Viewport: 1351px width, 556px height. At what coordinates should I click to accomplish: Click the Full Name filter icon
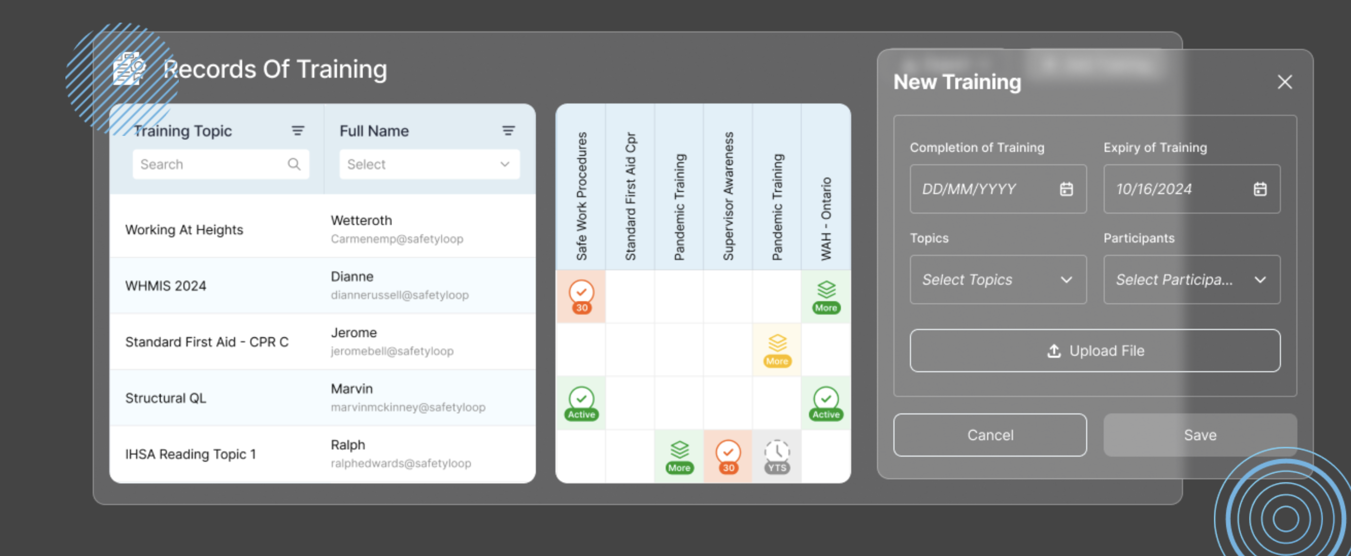pyautogui.click(x=508, y=131)
